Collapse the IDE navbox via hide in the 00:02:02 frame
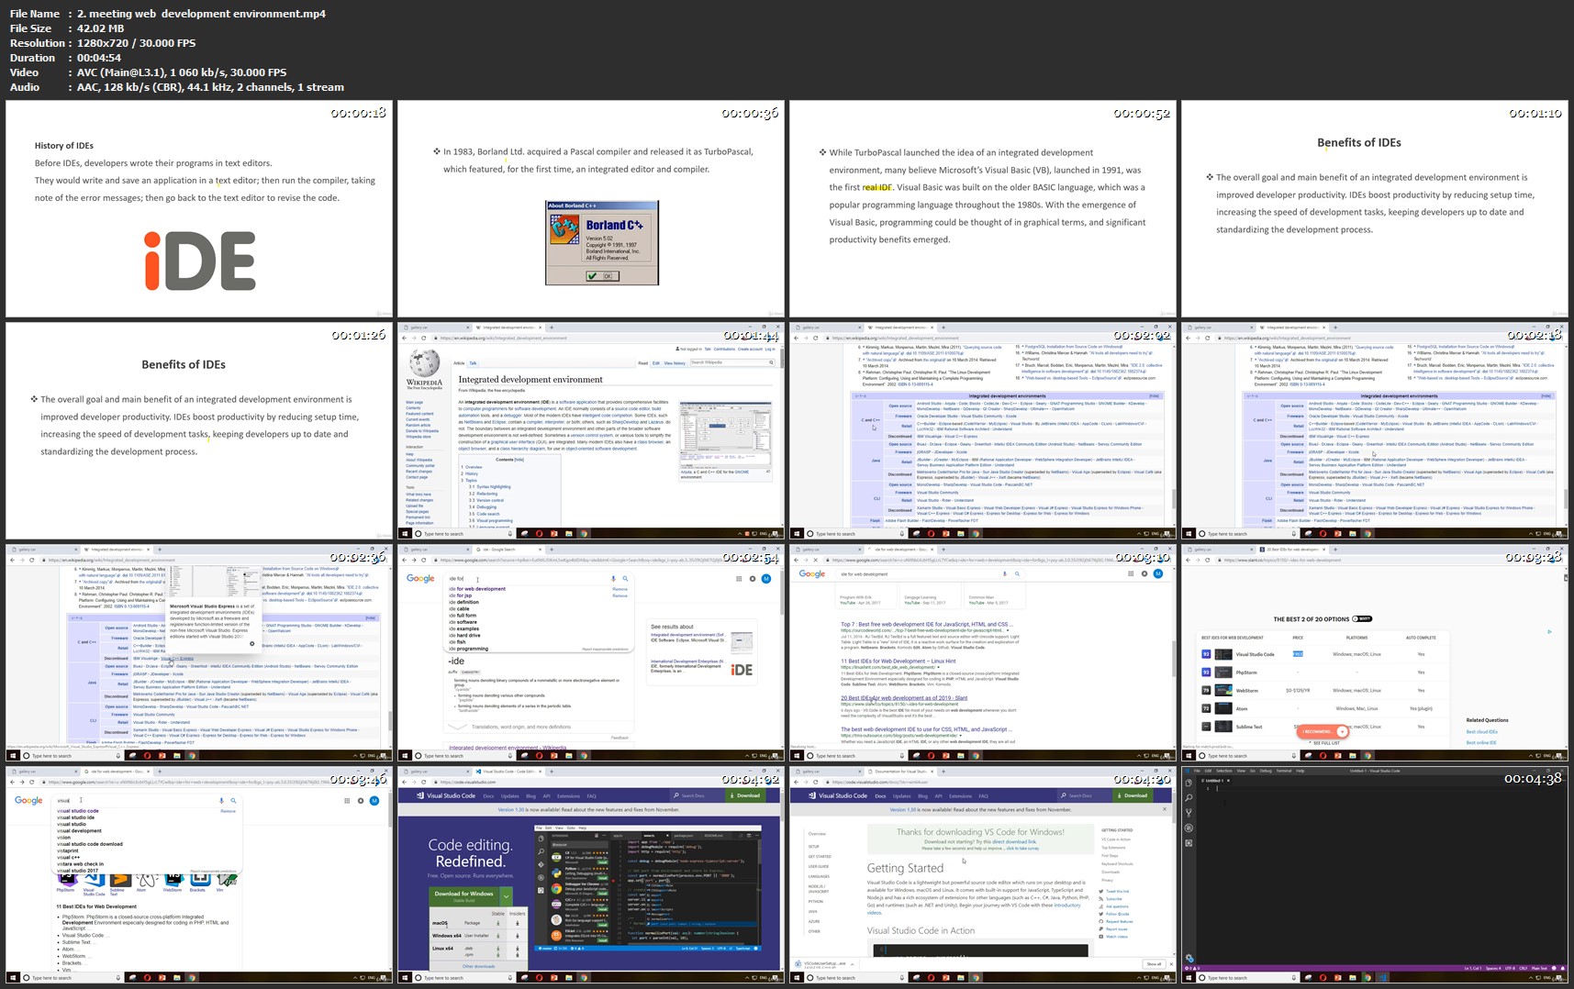 click(x=1155, y=396)
